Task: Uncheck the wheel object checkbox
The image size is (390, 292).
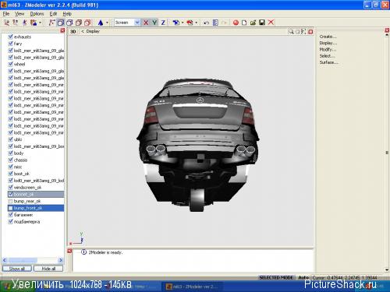Action: coord(10,64)
